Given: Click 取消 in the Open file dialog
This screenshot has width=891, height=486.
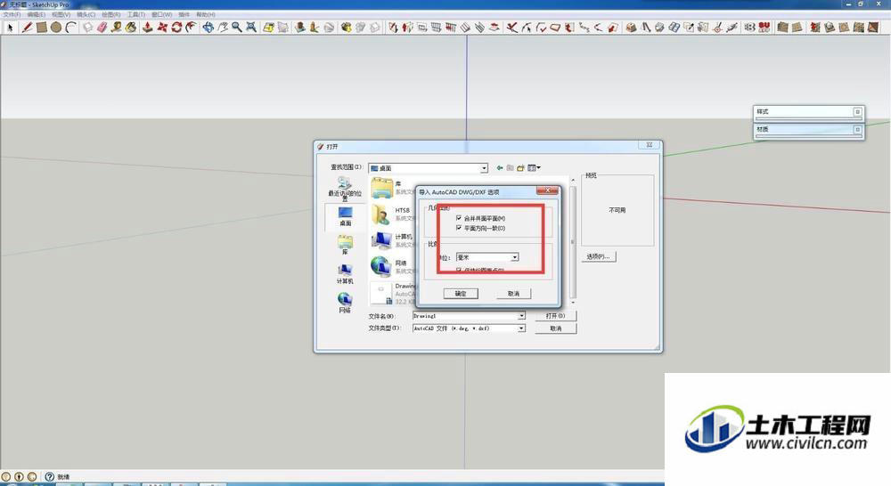Looking at the screenshot, I should (556, 328).
